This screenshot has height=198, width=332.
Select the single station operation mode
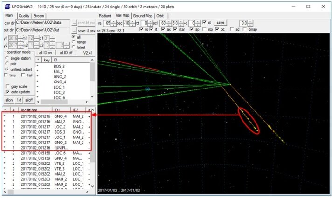tap(7, 58)
